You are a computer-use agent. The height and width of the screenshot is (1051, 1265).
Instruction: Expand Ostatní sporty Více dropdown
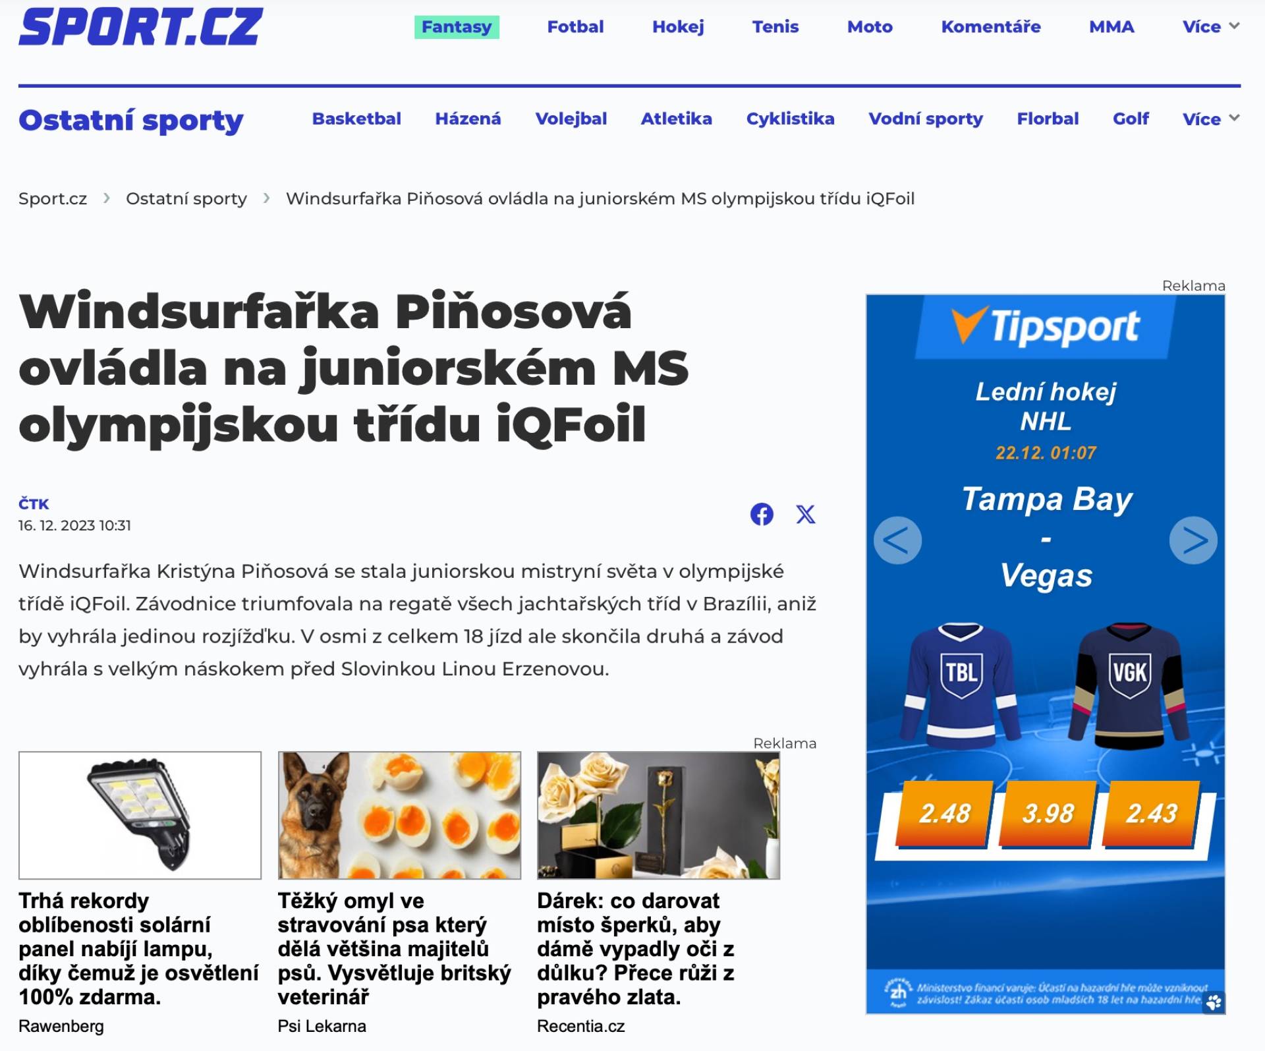[1210, 119]
